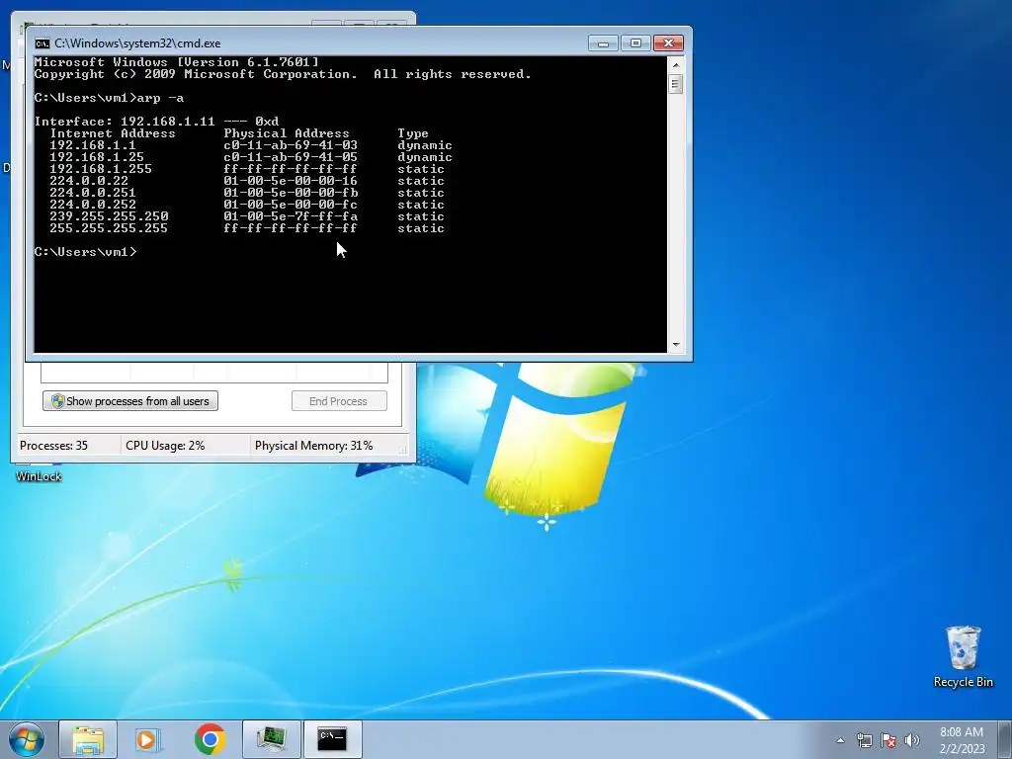Click MAC address c0-11-ab-69-41-05

click(291, 157)
